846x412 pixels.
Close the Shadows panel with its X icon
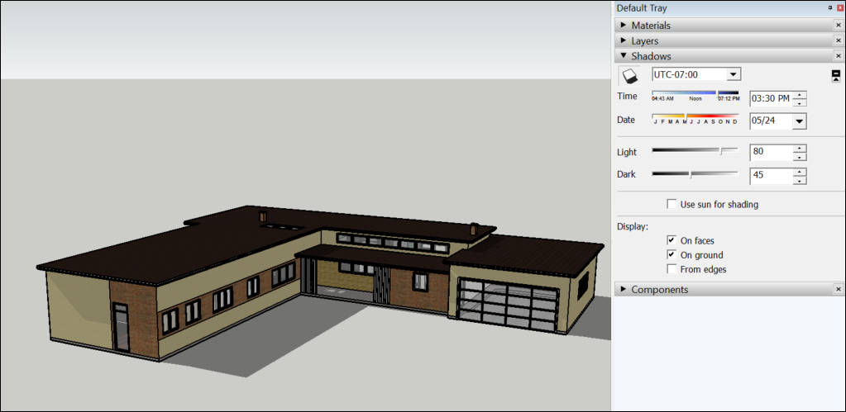pos(838,56)
